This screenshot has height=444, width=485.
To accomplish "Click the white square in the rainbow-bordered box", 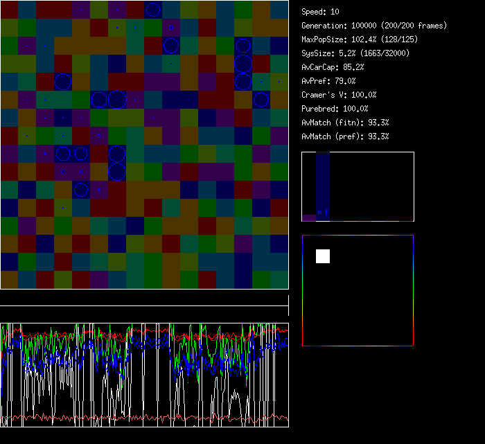I will tap(323, 256).
